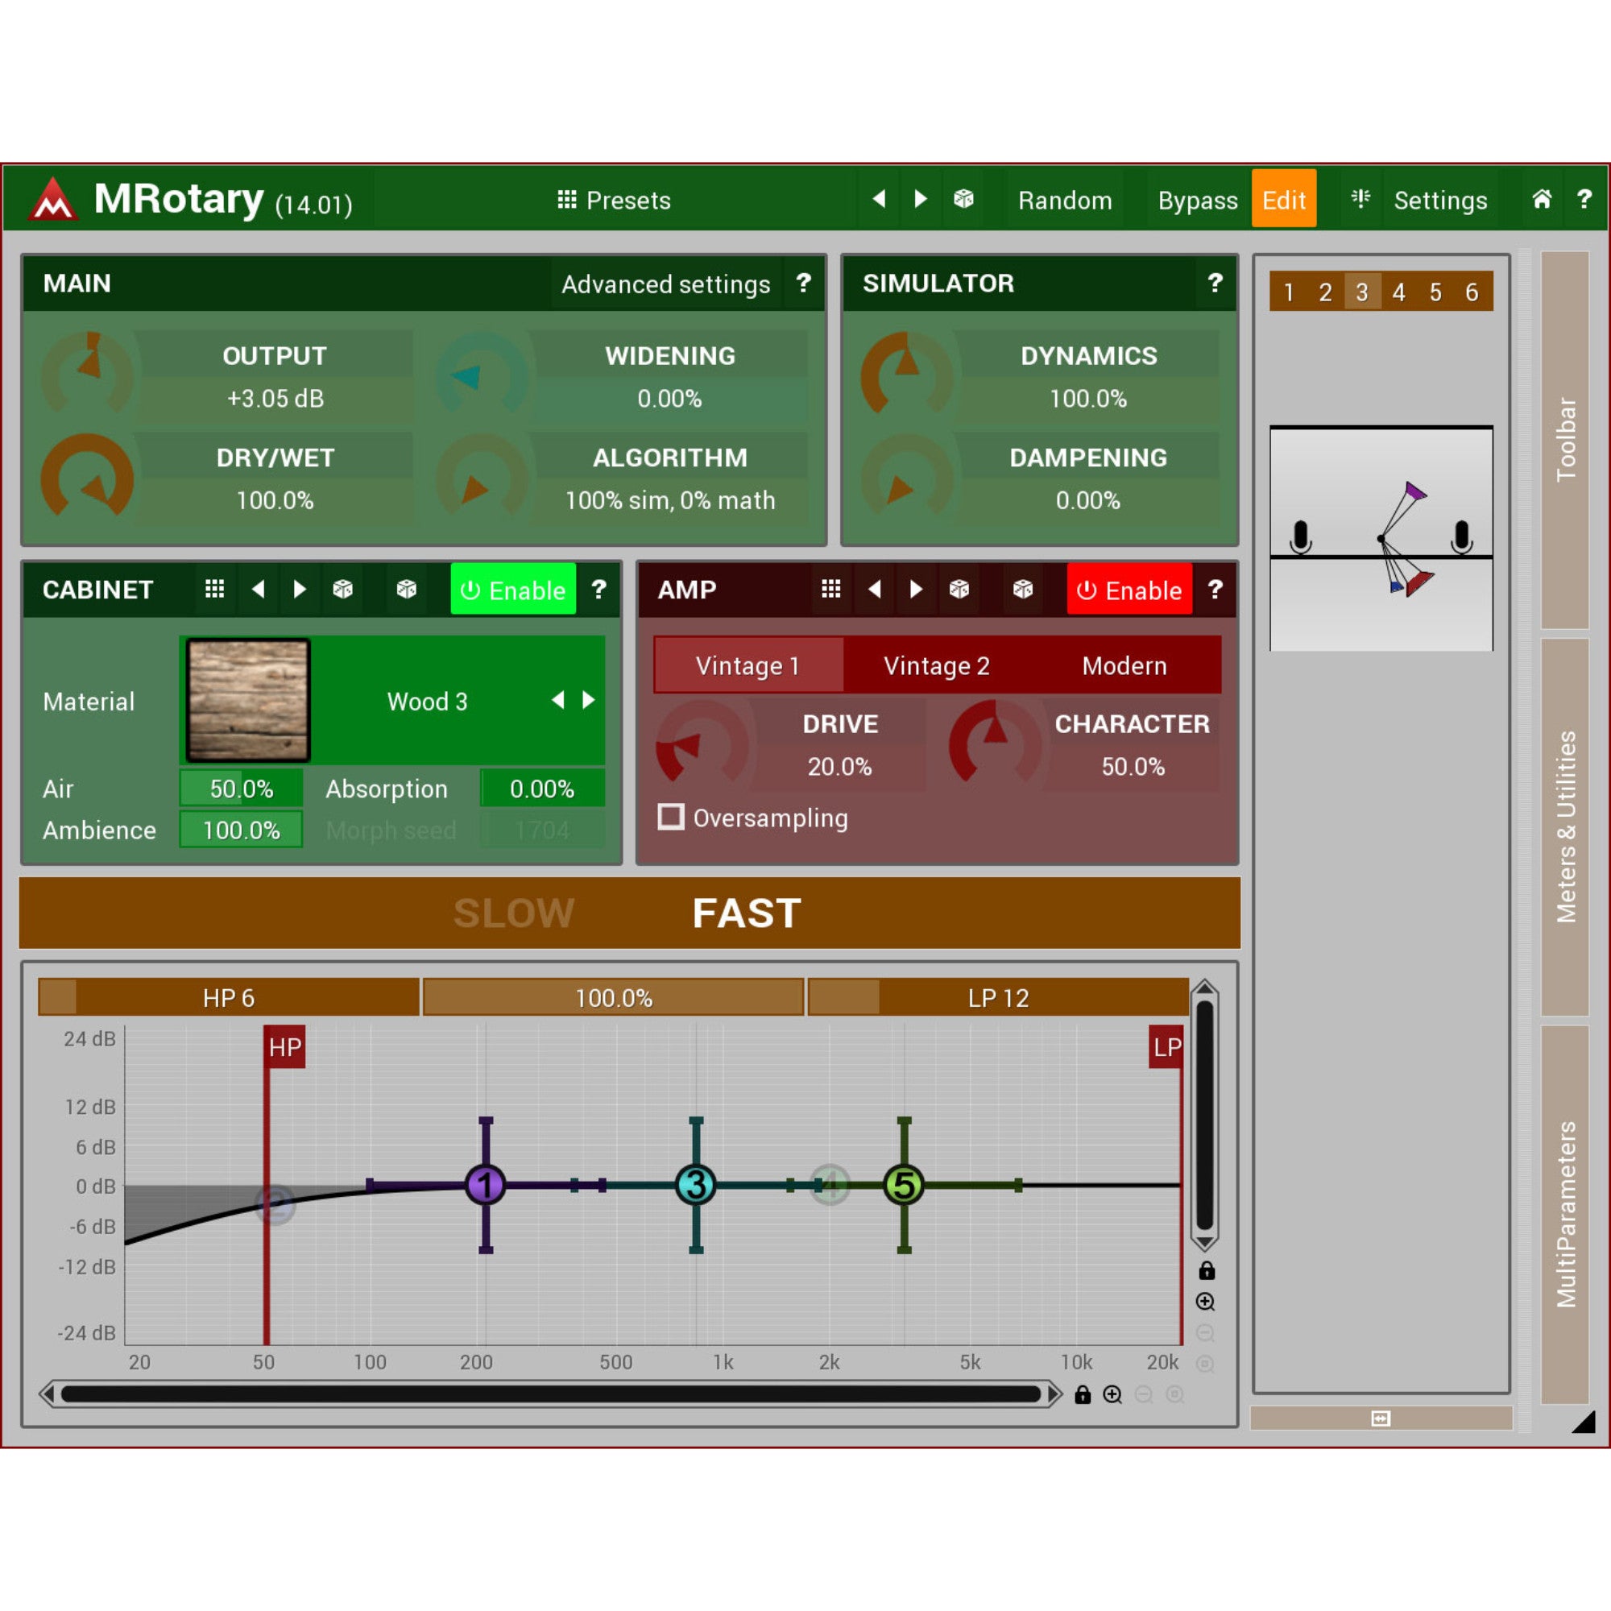The width and height of the screenshot is (1611, 1611).
Task: Click the settings sliders icon left of Settings
Action: point(1360,199)
